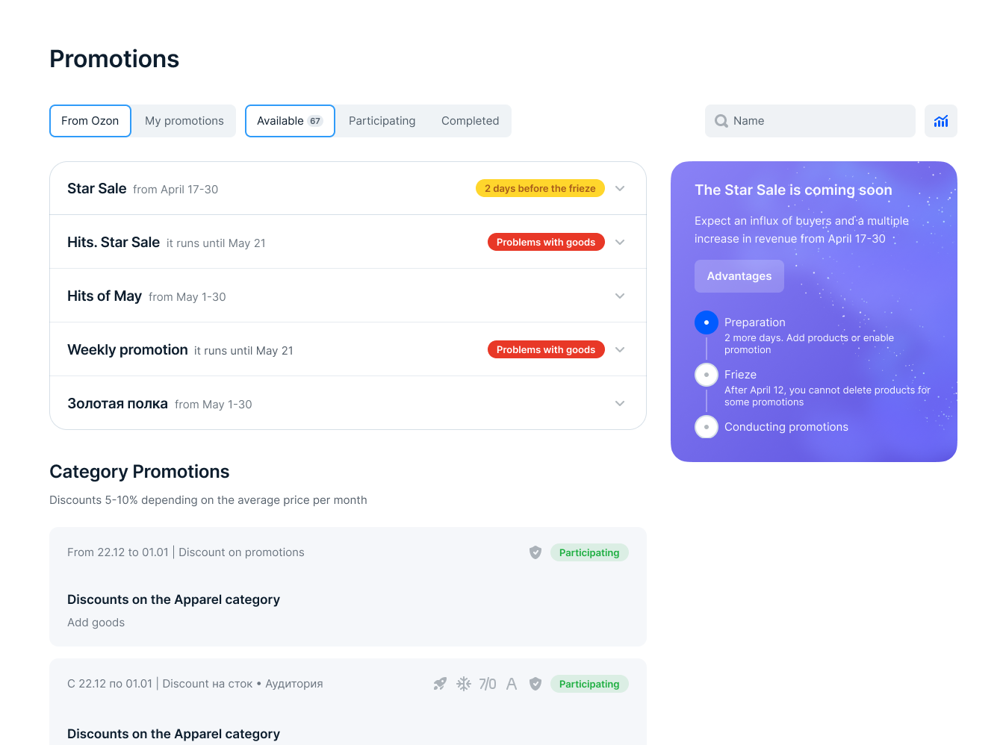Open the Hits. Star Sale title
Viewport: 1006px width, 745px height.
click(114, 243)
